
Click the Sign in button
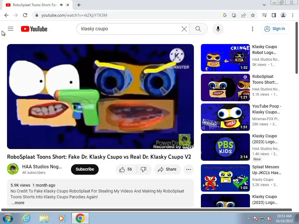pos(275,29)
